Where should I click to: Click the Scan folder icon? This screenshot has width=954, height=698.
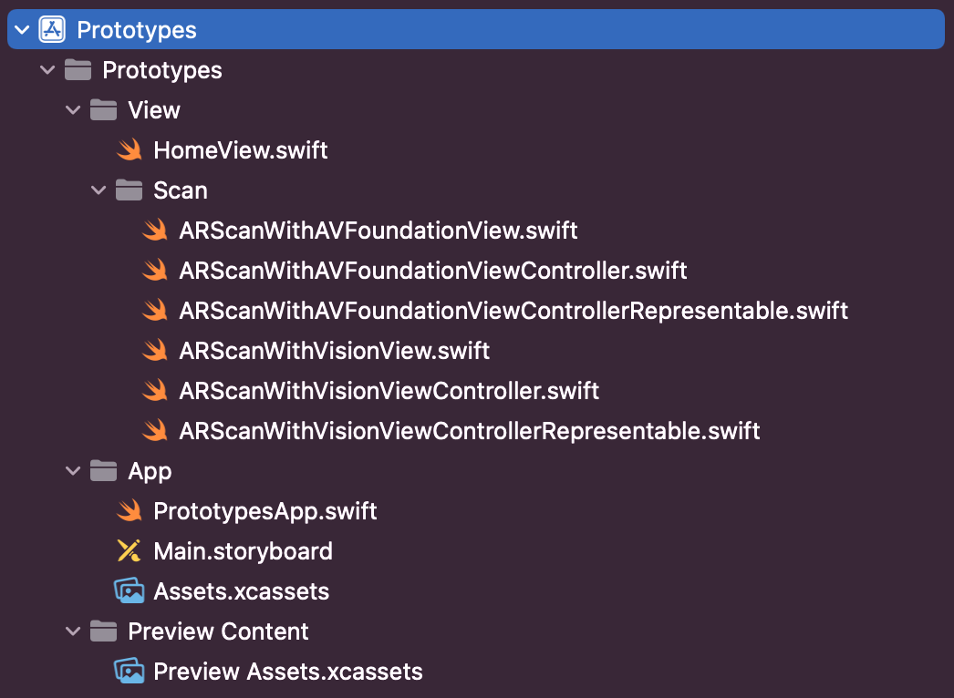tap(129, 190)
